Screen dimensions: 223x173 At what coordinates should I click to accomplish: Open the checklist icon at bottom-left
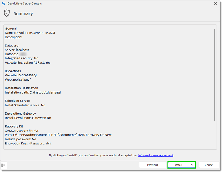coord(4,165)
